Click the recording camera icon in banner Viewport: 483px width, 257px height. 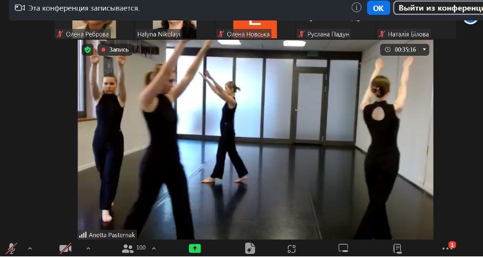point(20,7)
